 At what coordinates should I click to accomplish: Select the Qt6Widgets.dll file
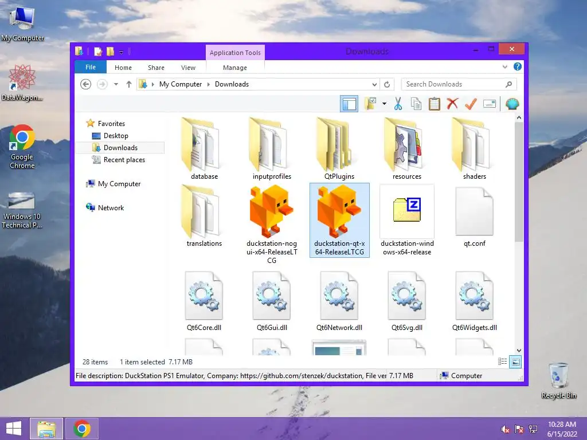pyautogui.click(x=474, y=301)
